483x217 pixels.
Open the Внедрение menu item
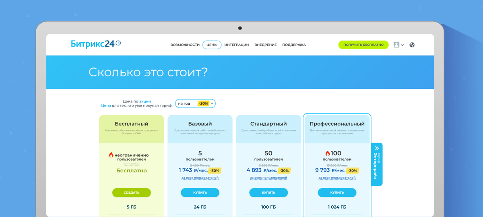(x=266, y=45)
